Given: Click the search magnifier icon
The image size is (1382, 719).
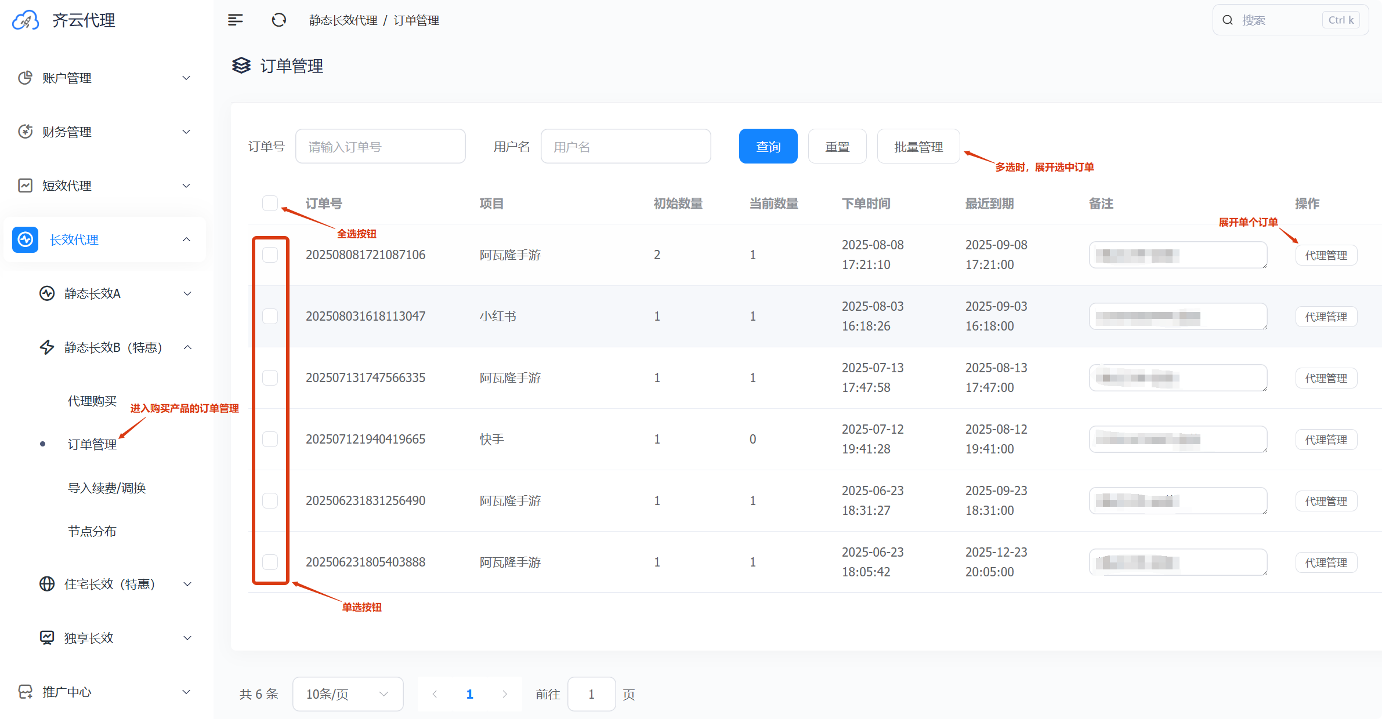Looking at the screenshot, I should (1228, 20).
